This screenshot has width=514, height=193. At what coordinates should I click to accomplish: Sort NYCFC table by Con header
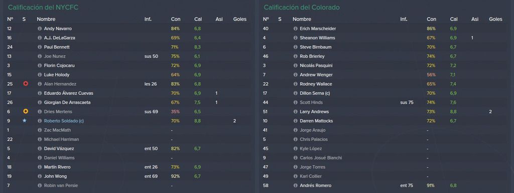tap(175, 19)
